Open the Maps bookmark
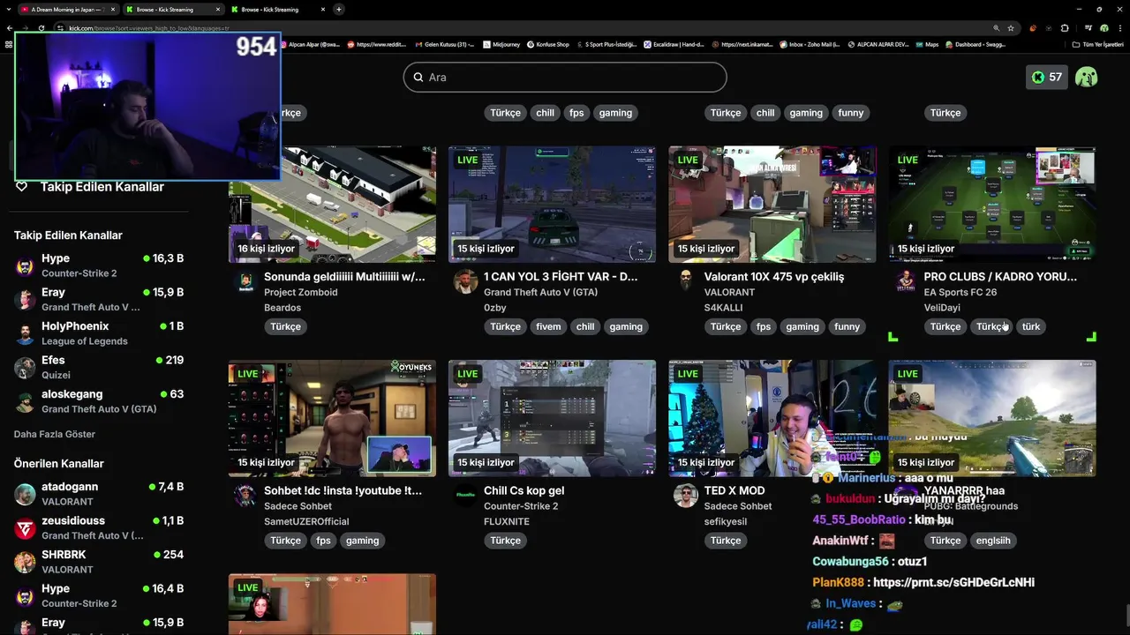The height and width of the screenshot is (635, 1130). click(928, 44)
